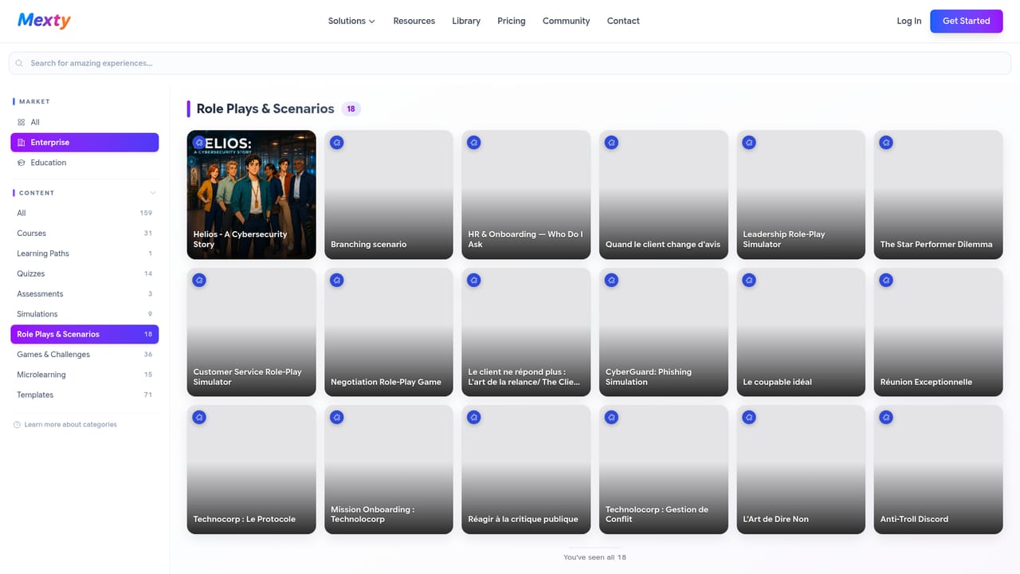This screenshot has height=574, width=1020.
Task: Open CyberGuard: Phishing Simulation title
Action: pyautogui.click(x=649, y=377)
